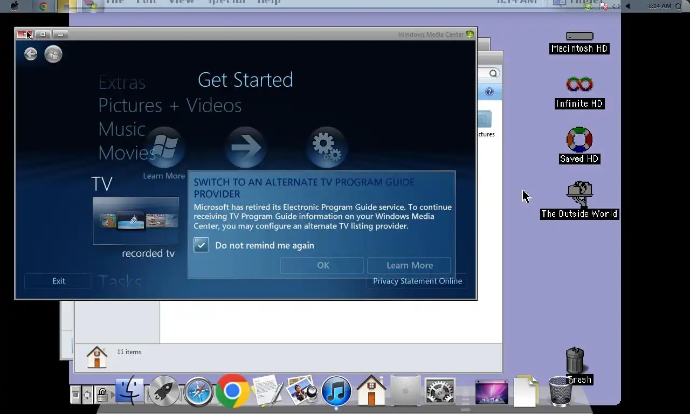Viewport: 690px width, 414px height.
Task: Open the Home house icon in dock
Action: (371, 390)
